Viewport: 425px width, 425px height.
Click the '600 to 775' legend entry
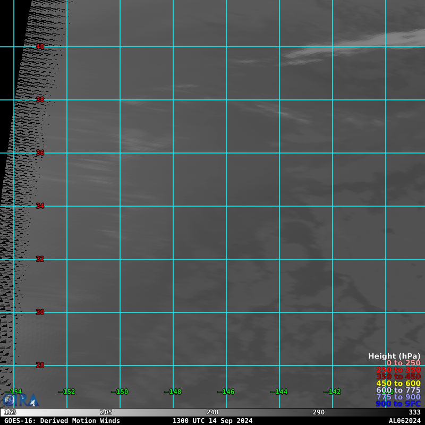point(398,390)
